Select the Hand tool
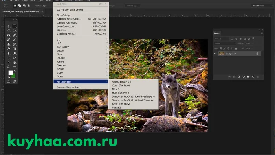The width and height of the screenshot is (275, 155). [x=15, y=63]
